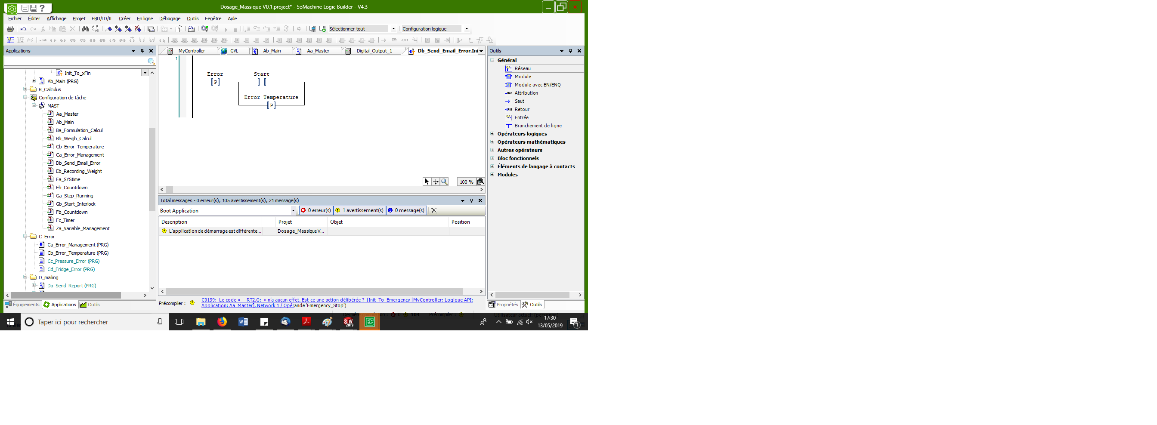Open the Boot Application dropdown
The height and width of the screenshot is (425, 1157).
click(293, 210)
